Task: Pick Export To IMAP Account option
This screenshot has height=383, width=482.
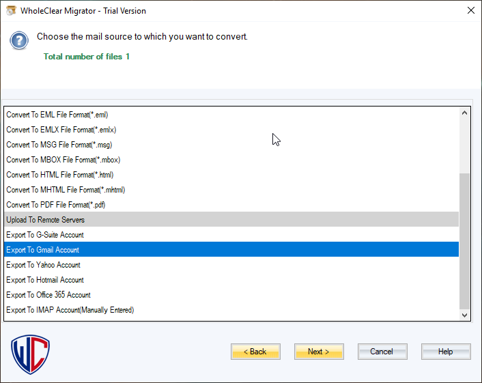Action: click(x=70, y=310)
